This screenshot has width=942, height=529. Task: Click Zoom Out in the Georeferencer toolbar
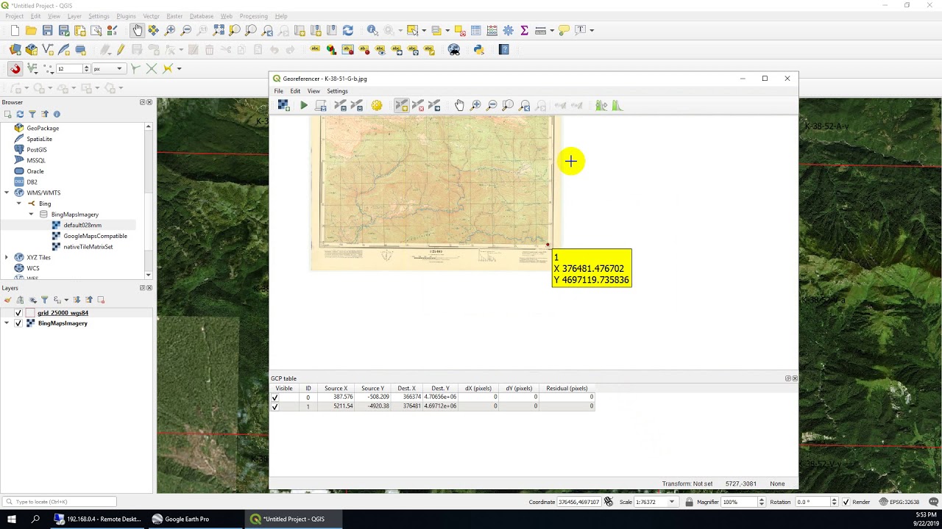pos(492,106)
